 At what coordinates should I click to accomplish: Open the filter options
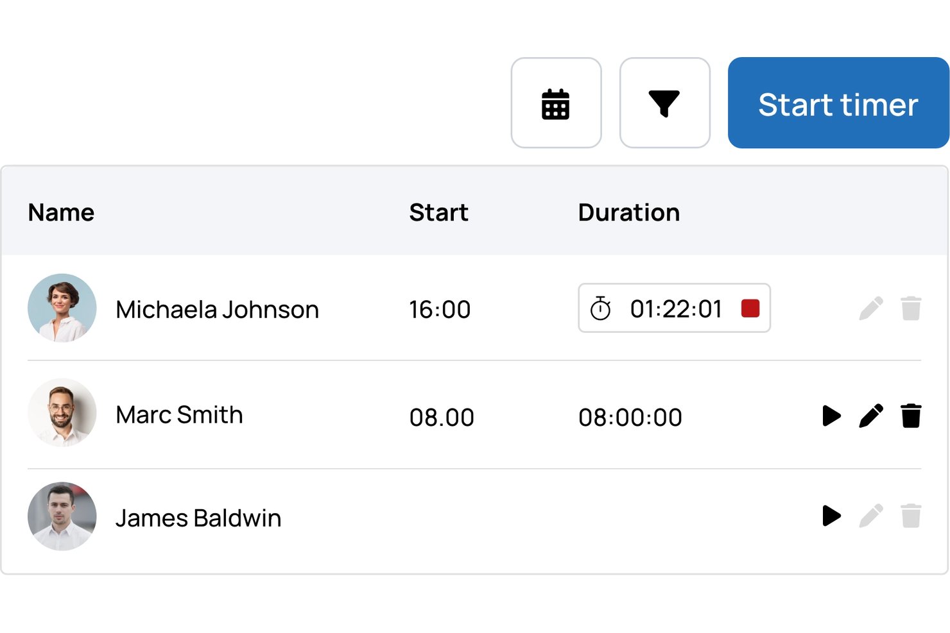click(x=664, y=103)
